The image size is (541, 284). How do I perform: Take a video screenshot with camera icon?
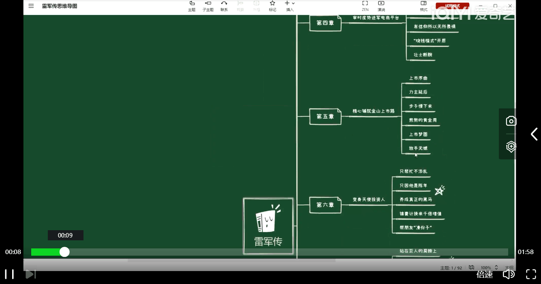point(511,121)
